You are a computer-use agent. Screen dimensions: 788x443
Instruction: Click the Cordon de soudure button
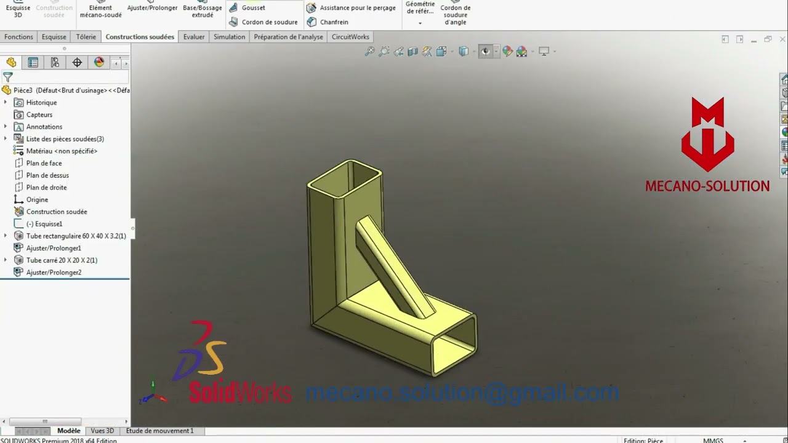tap(263, 22)
